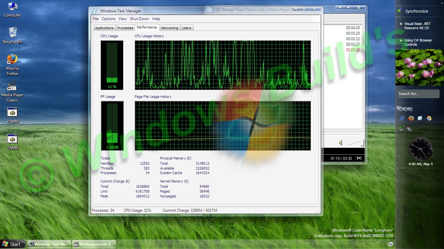Select the +DWM desktop shortcut
444x249 pixels.
pos(12,115)
